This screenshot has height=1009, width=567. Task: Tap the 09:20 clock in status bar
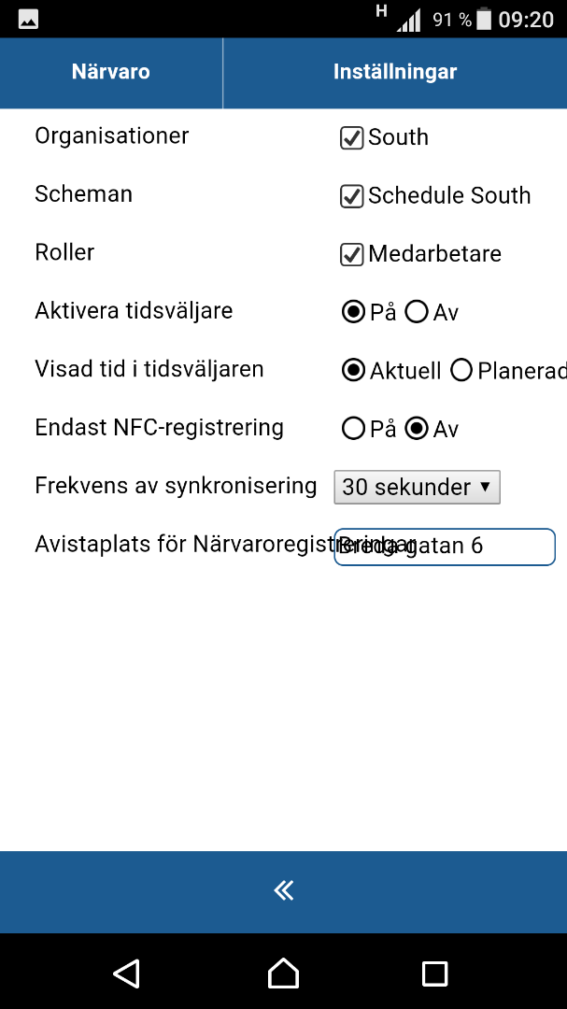point(526,20)
